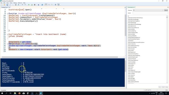Close the Commands tab with its X
The image size is (169, 95).
click(134, 7)
